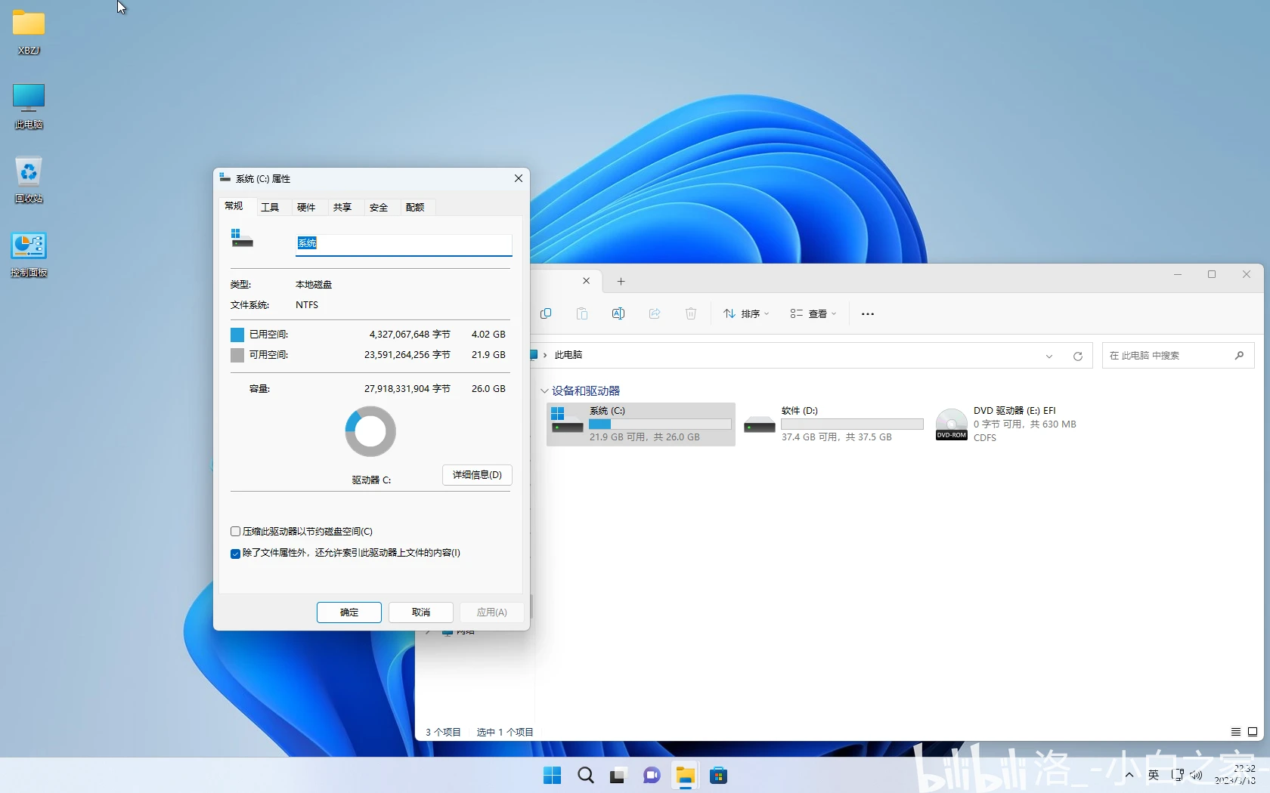The width and height of the screenshot is (1270, 793).
Task: Close the current Explorer tab
Action: click(x=586, y=281)
